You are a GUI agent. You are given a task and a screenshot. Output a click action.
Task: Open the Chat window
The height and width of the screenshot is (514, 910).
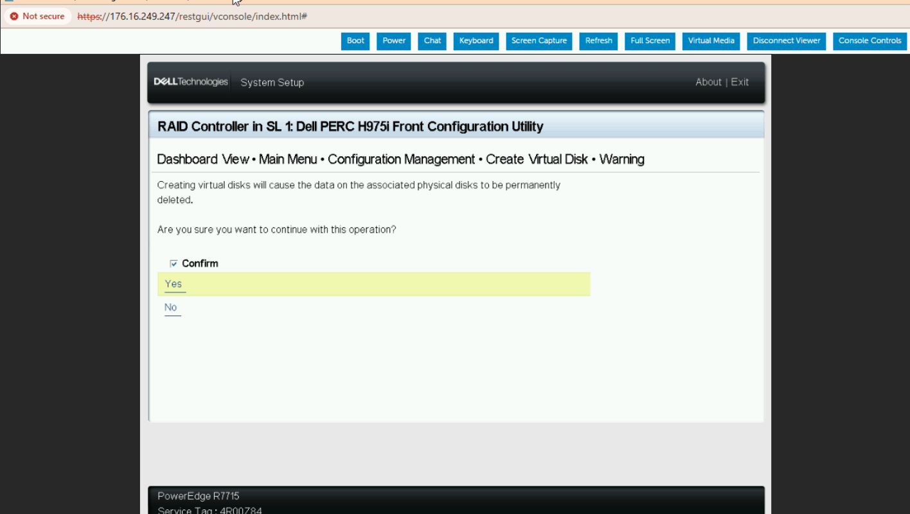click(433, 40)
